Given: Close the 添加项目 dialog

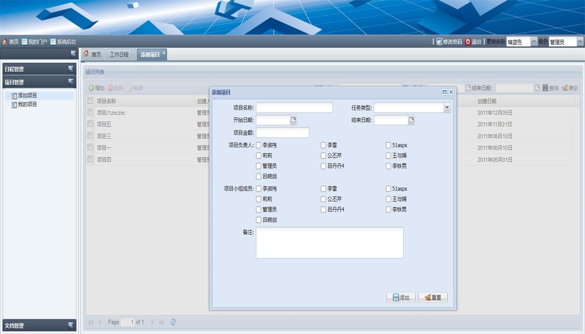Looking at the screenshot, I should pyautogui.click(x=451, y=92).
